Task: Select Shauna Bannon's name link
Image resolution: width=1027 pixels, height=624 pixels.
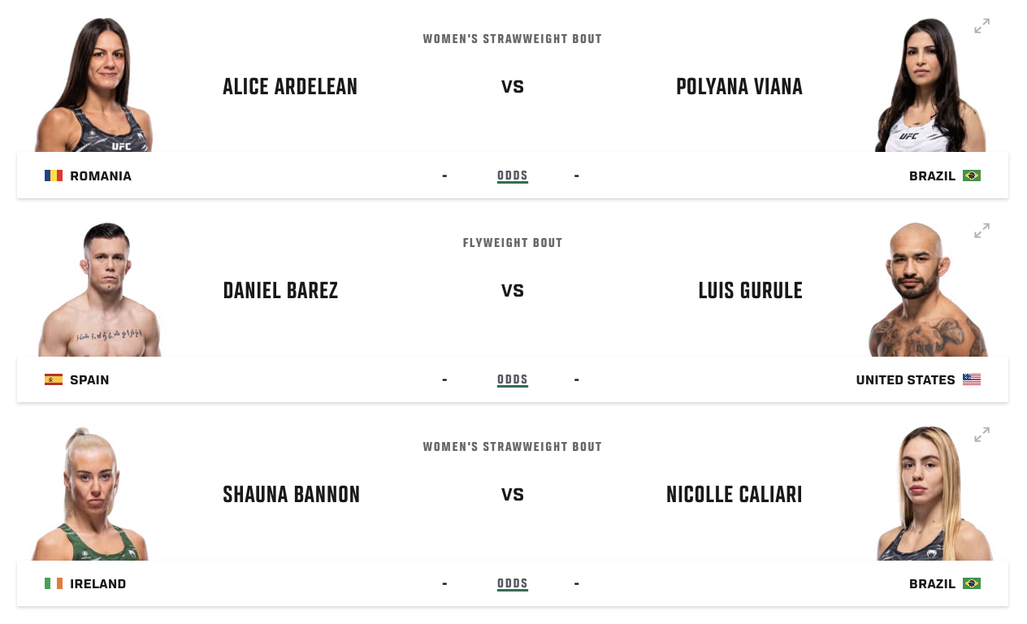Action: point(291,495)
